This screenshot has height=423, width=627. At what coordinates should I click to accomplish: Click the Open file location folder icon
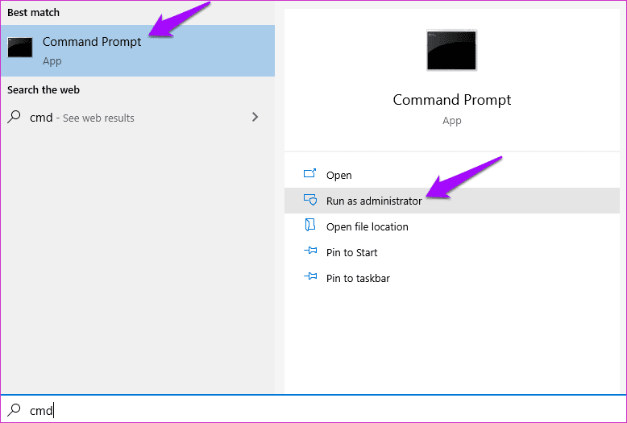click(310, 225)
